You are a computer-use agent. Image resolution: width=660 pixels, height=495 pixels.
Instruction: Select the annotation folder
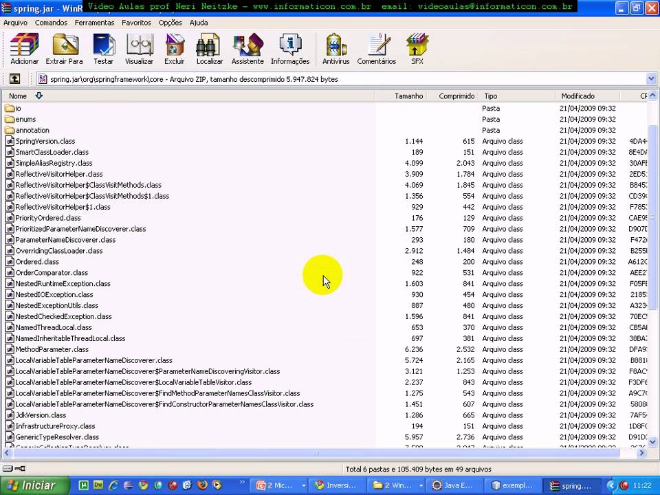point(27,130)
